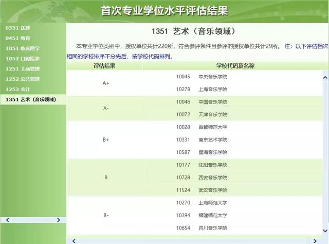The image size is (329, 244).
Task: Select 1253 会计 in the sidebar
Action: (17, 89)
